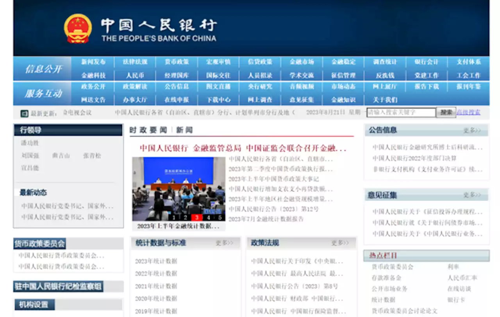Click 公开市场业务 in 热点栏目

tap(389, 289)
